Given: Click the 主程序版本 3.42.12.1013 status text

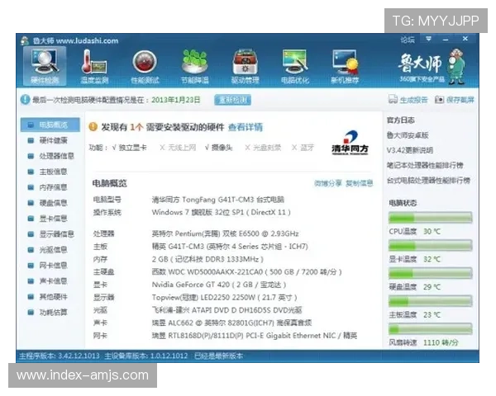Looking at the screenshot, I should coord(60,356).
